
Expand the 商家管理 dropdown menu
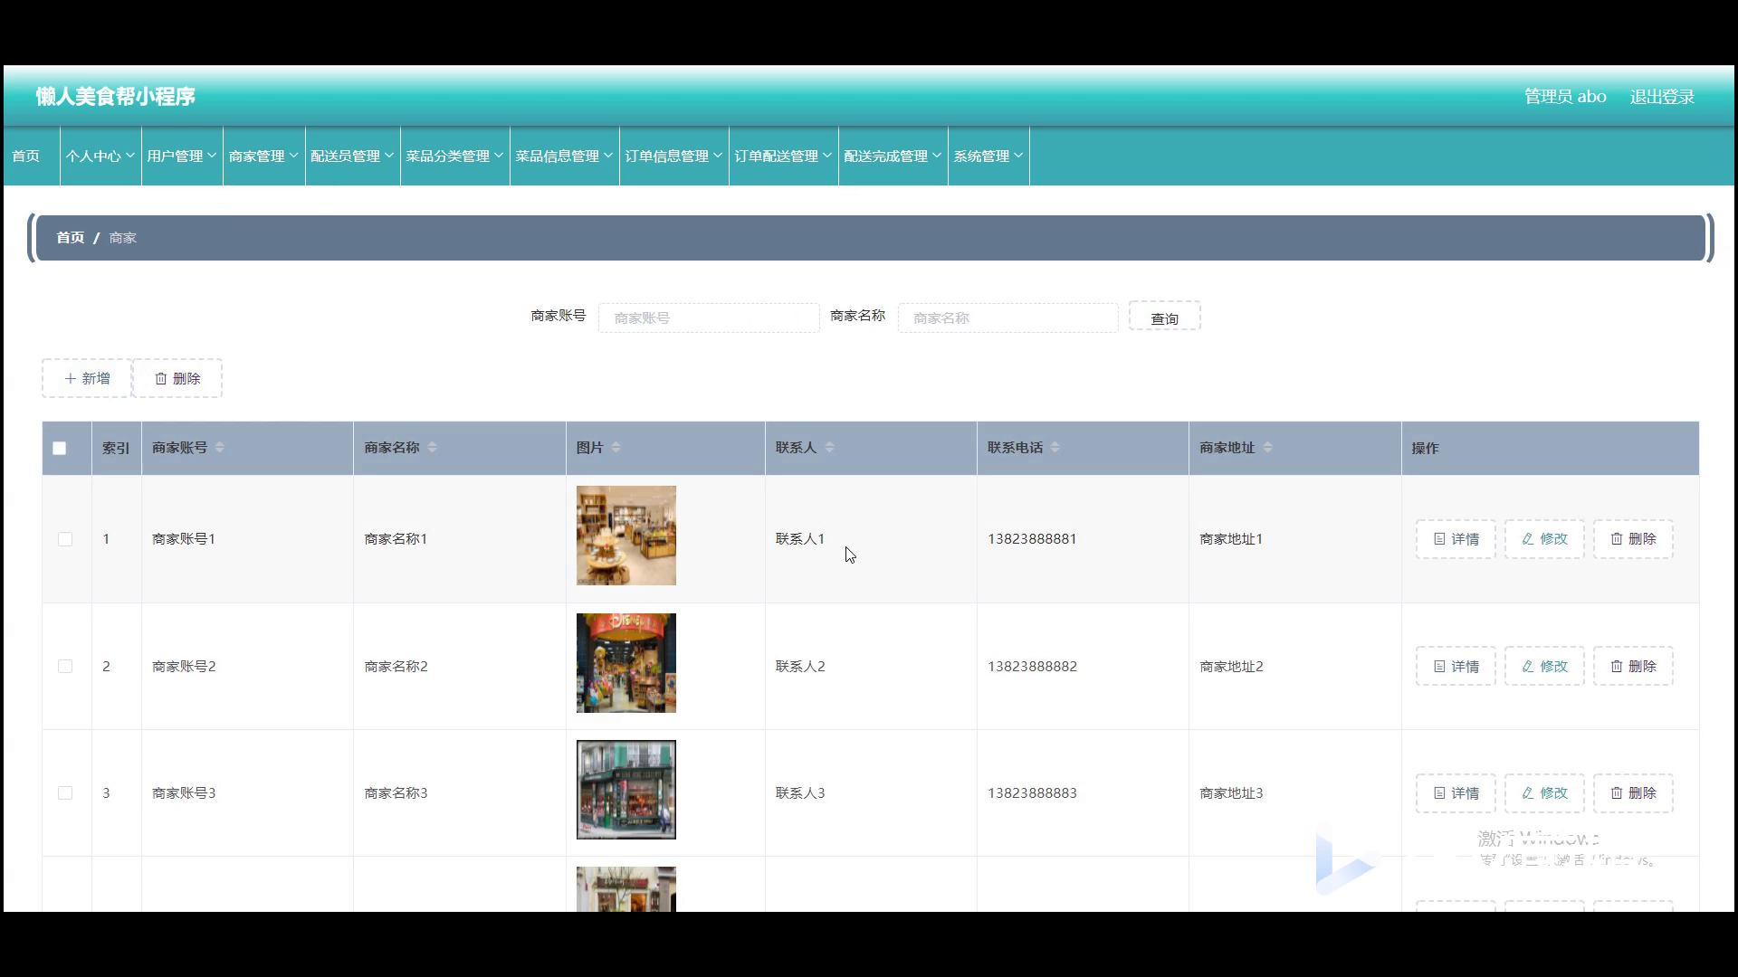263,157
